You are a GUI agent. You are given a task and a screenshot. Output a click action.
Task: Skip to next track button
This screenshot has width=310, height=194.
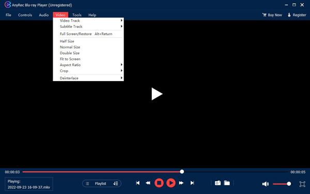tap(192, 183)
